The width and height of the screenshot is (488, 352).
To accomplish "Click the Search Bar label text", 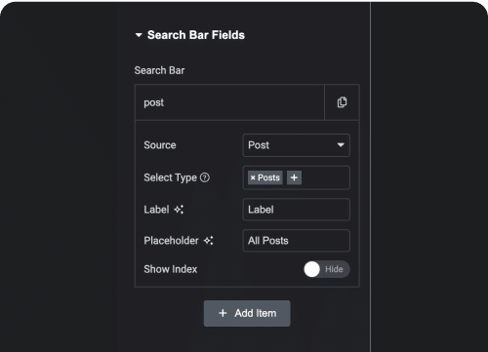I will pyautogui.click(x=159, y=70).
